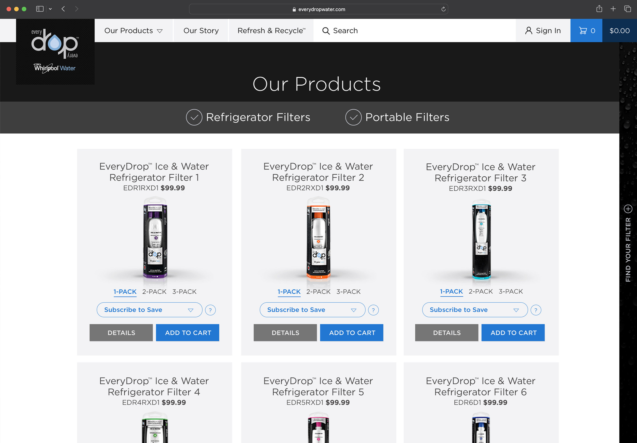Viewport: 637px width, 443px height.
Task: Toggle the Refrigerator Filters checkmark
Action: (x=194, y=118)
